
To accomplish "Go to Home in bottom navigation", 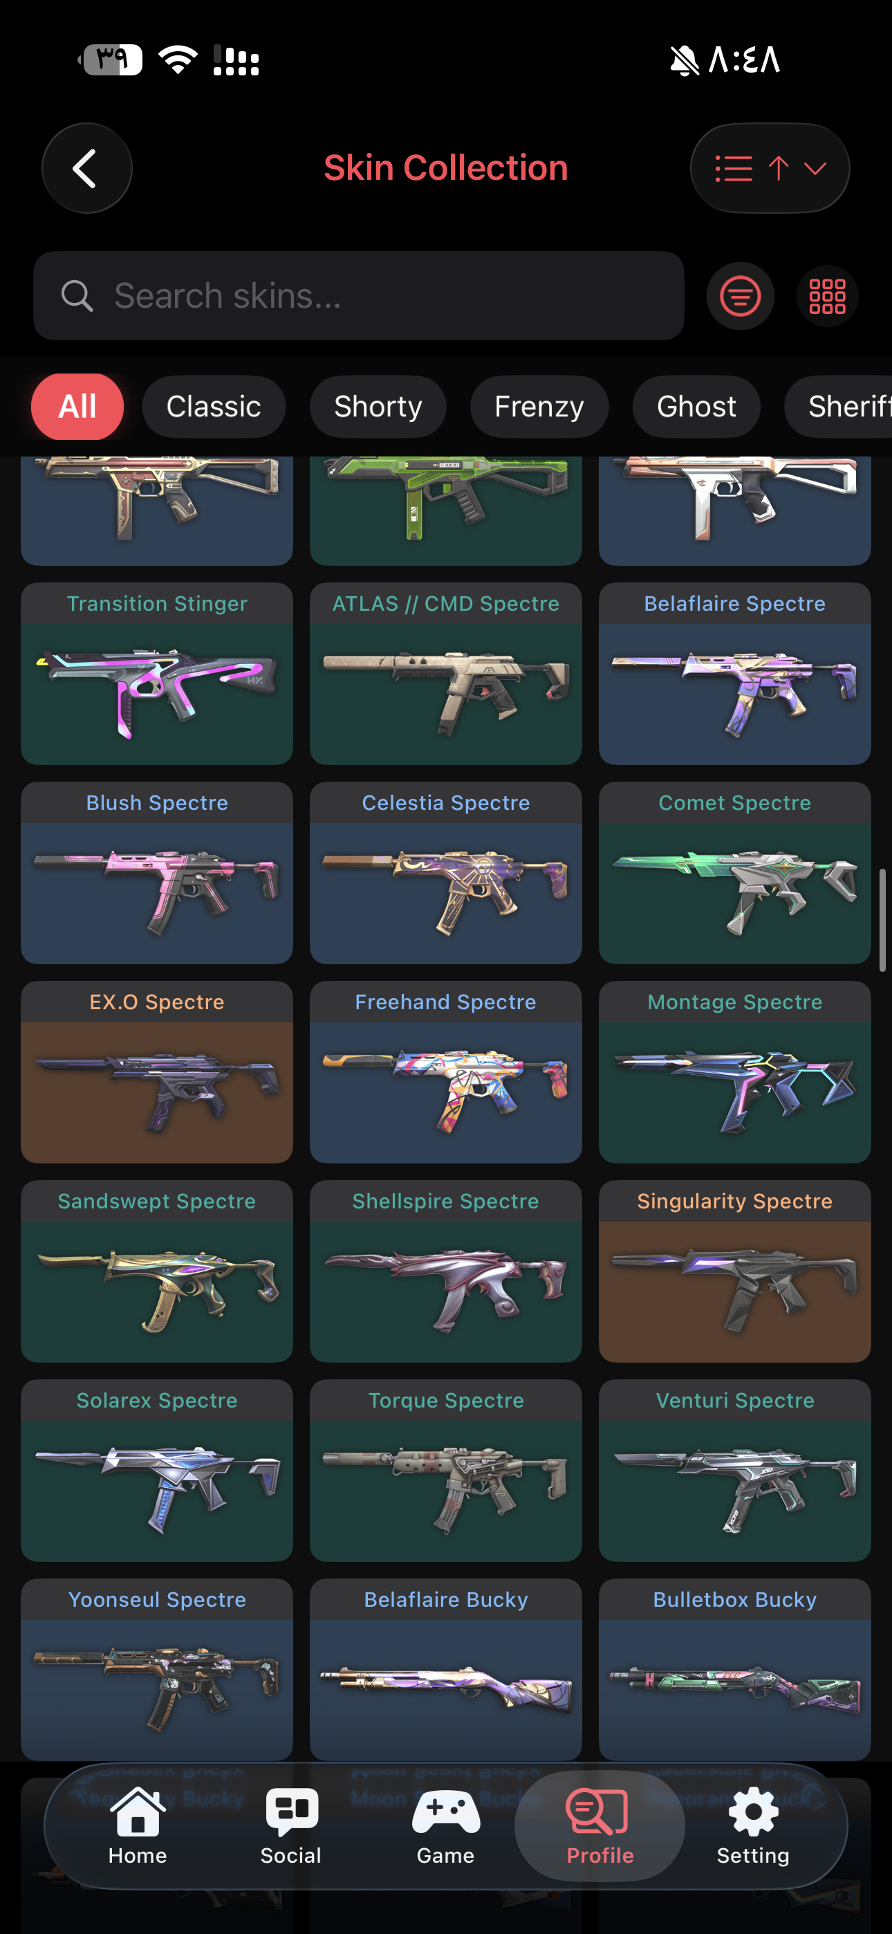I will [x=138, y=1826].
